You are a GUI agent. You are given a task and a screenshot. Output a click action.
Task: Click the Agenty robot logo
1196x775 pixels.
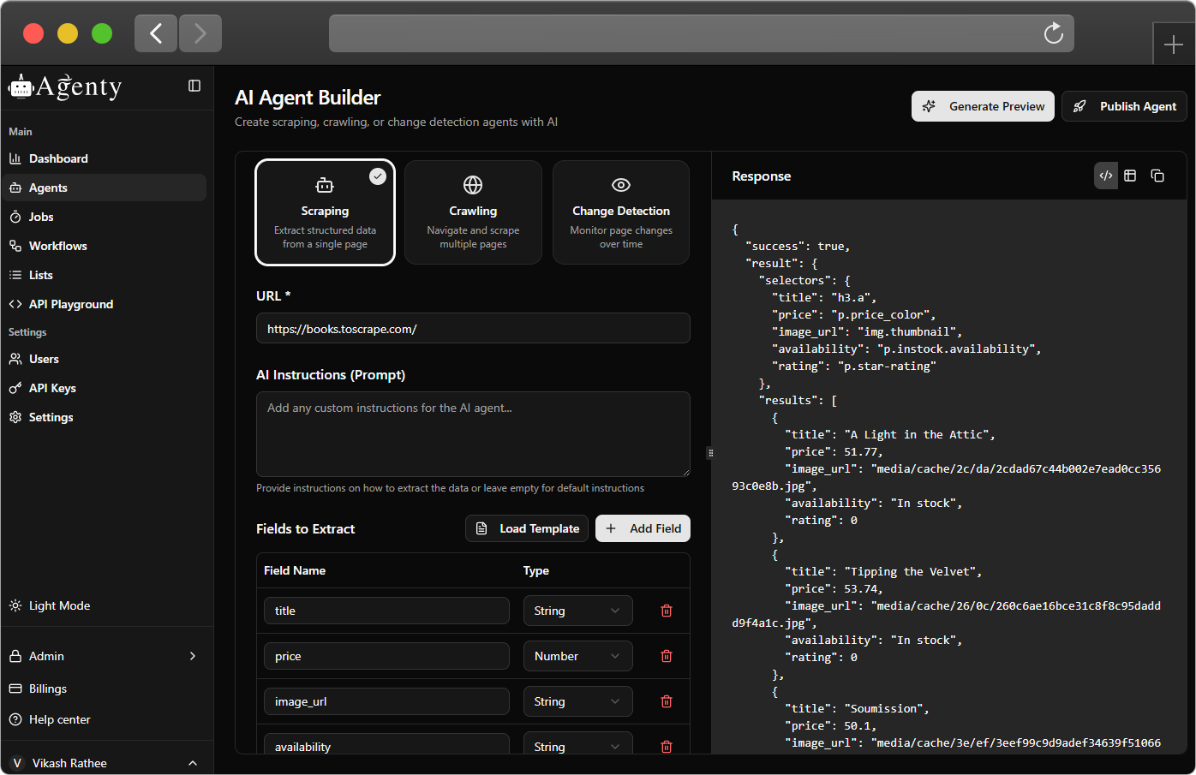click(x=20, y=86)
